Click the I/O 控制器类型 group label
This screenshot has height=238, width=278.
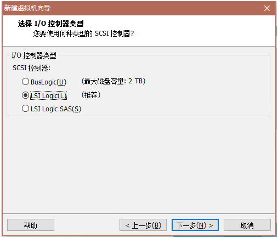(x=34, y=55)
